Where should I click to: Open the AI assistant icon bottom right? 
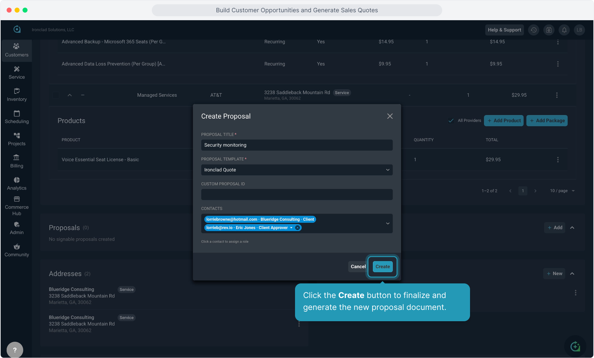click(575, 347)
